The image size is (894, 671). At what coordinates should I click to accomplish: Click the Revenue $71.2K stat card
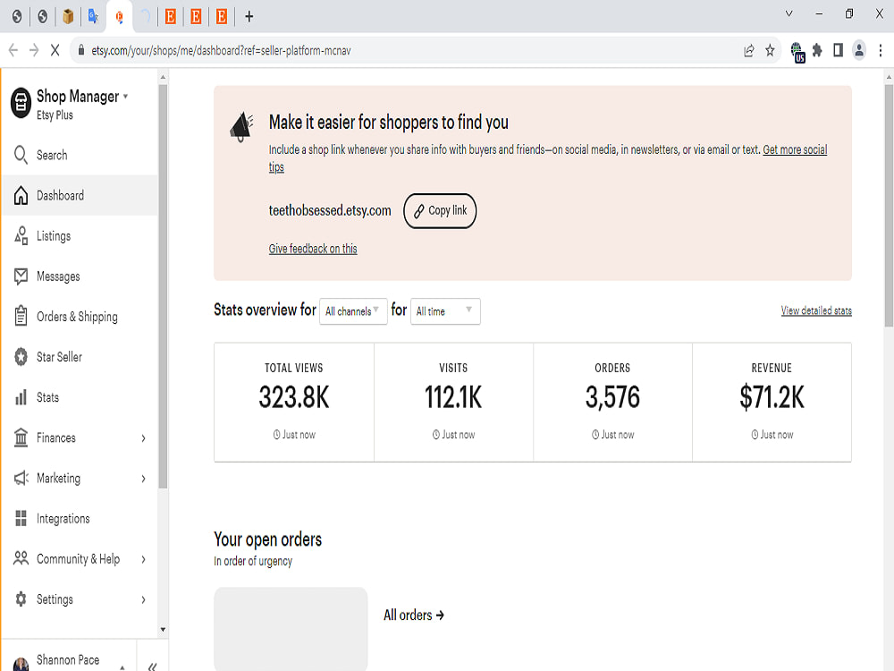pos(772,403)
